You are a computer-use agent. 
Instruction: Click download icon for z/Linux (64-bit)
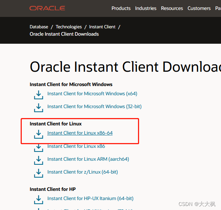38,173
